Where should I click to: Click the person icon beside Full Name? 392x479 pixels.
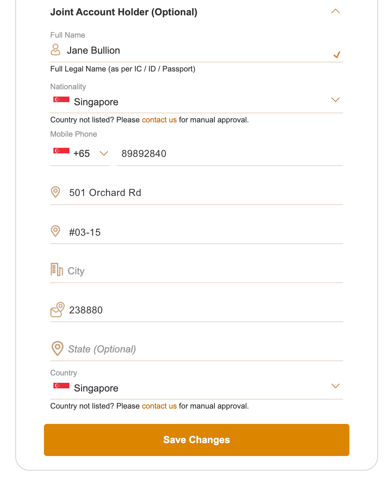55,50
